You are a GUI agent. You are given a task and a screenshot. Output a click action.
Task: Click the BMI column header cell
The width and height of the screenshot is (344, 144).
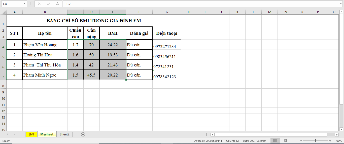pyautogui.click(x=113, y=33)
